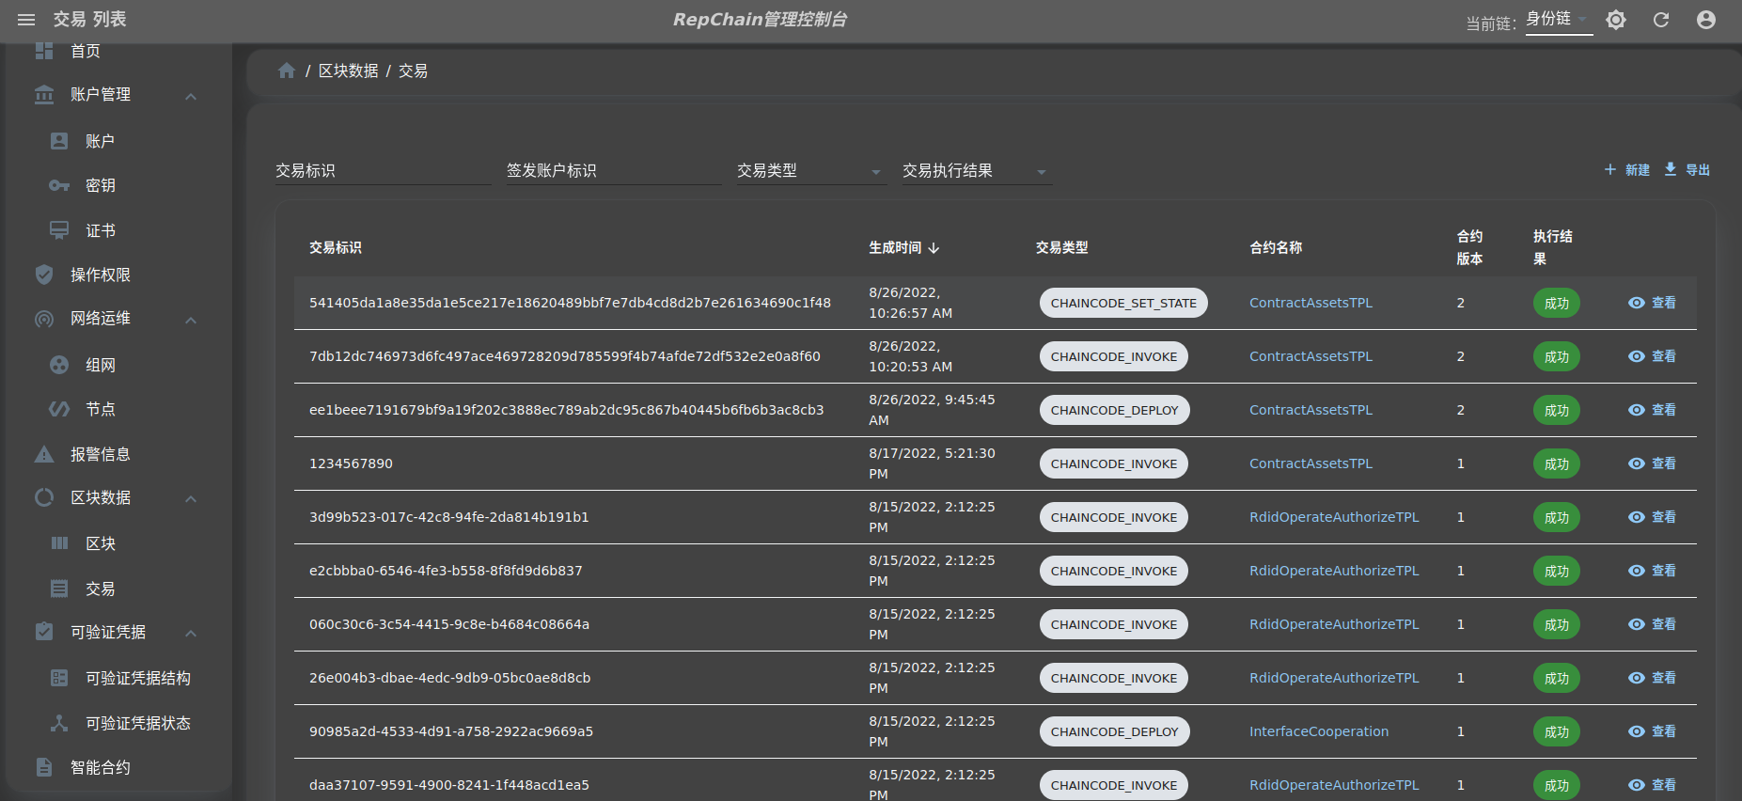Refresh the page via the reload icon
The image size is (1742, 801).
pyautogui.click(x=1661, y=20)
